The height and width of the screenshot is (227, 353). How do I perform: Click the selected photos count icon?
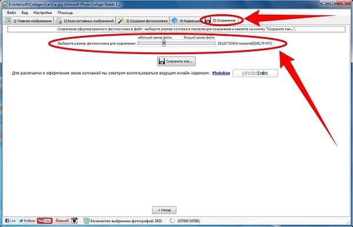[x=86, y=221]
